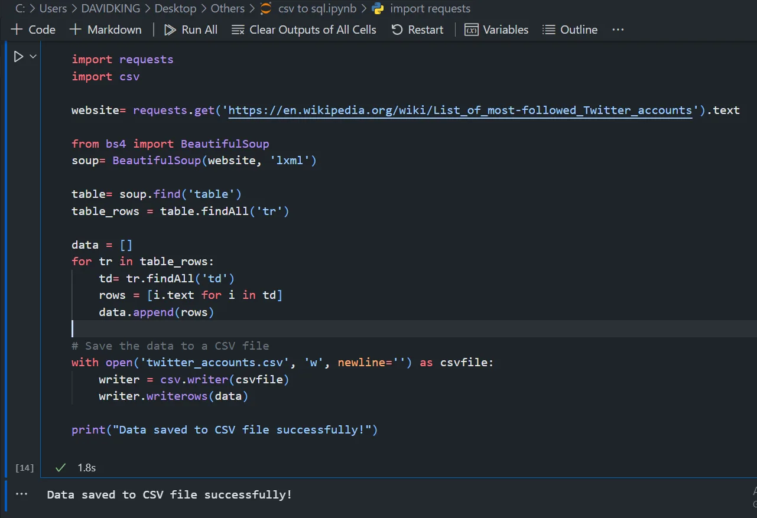Image resolution: width=757 pixels, height=518 pixels.
Task: Select the import requests breadcrumb
Action: pos(430,9)
